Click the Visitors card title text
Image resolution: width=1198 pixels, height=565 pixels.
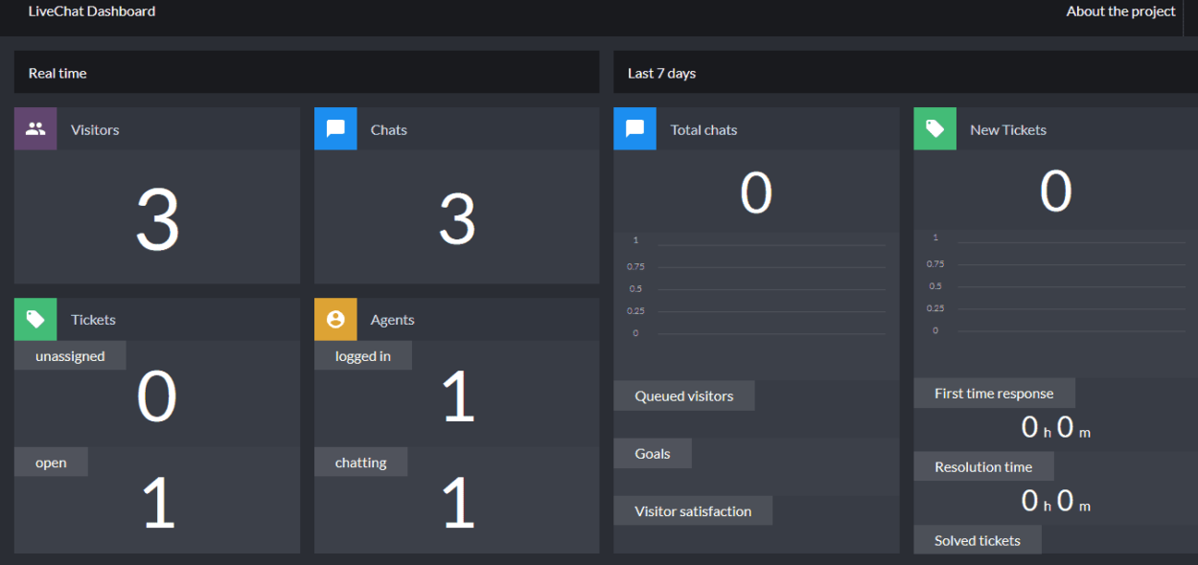(x=95, y=129)
